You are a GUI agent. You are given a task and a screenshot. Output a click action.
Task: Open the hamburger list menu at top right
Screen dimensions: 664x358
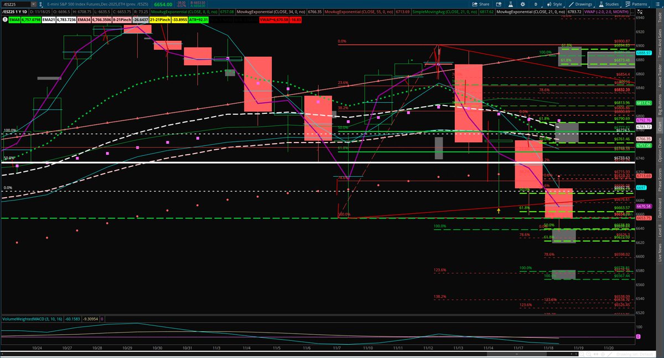click(657, 4)
